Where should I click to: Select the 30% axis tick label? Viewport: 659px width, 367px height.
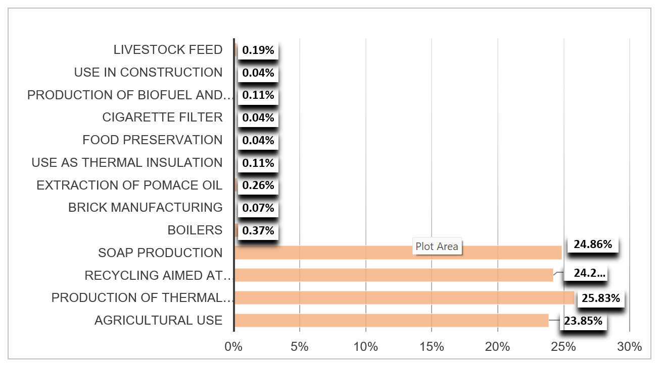tap(629, 347)
